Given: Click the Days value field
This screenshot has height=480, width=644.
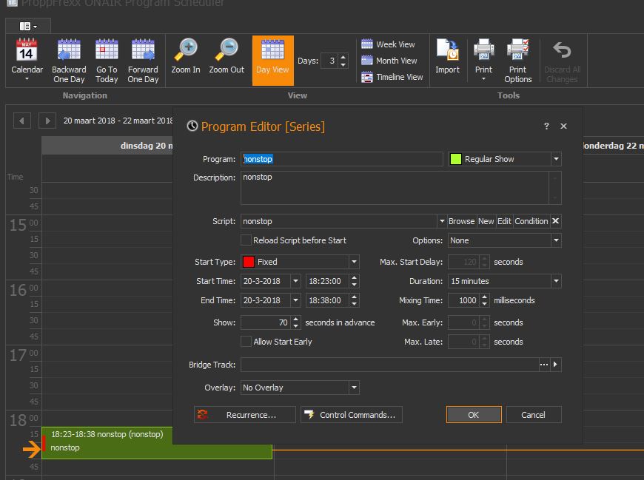Looking at the screenshot, I should coord(330,61).
